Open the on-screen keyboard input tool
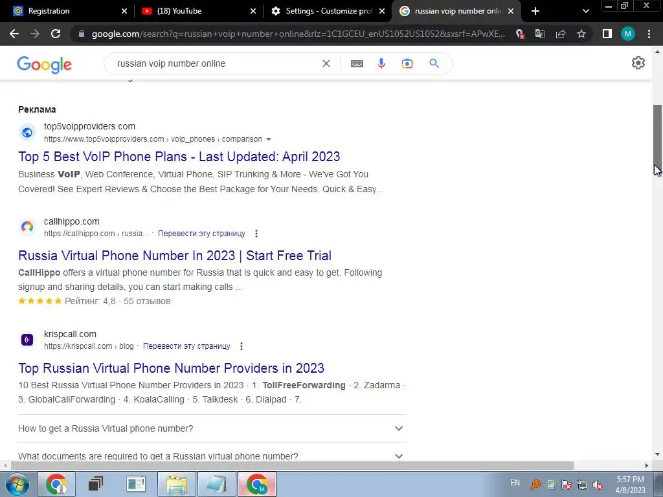 click(357, 63)
